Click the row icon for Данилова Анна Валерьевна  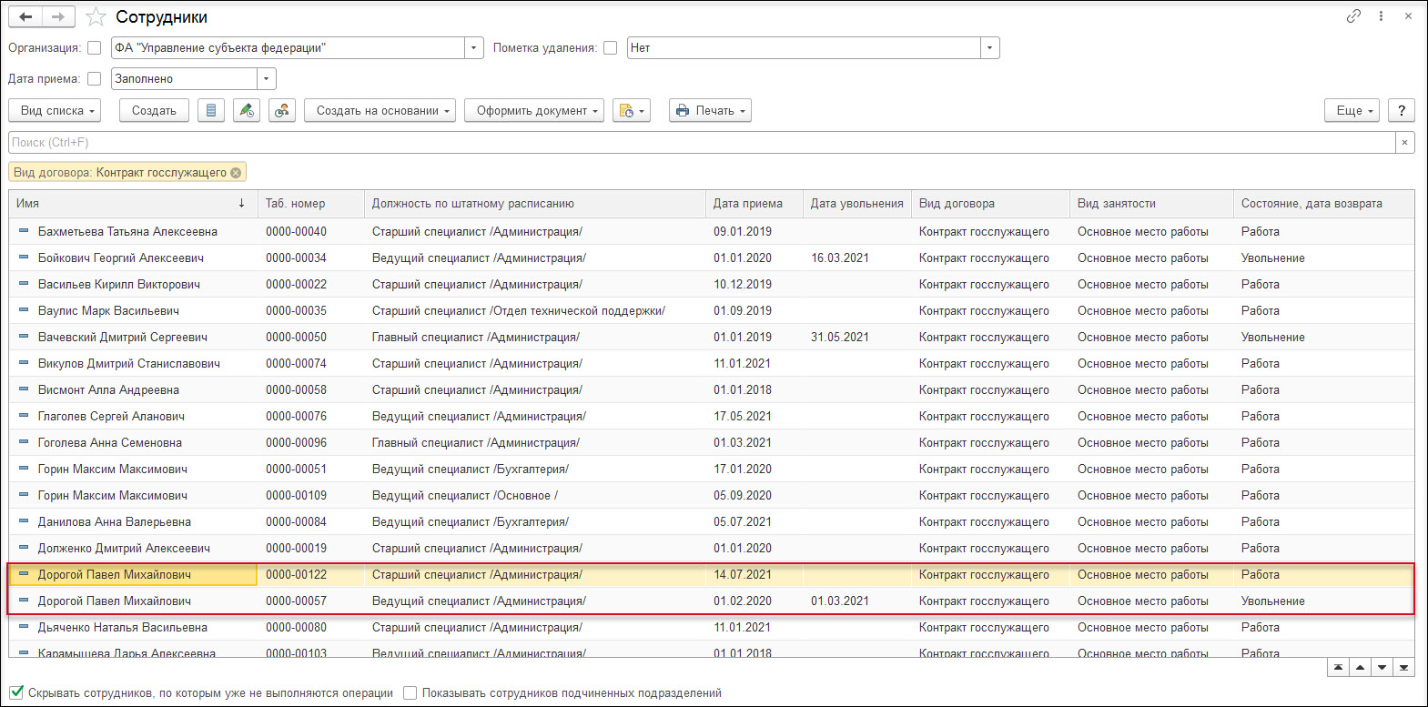tap(24, 521)
